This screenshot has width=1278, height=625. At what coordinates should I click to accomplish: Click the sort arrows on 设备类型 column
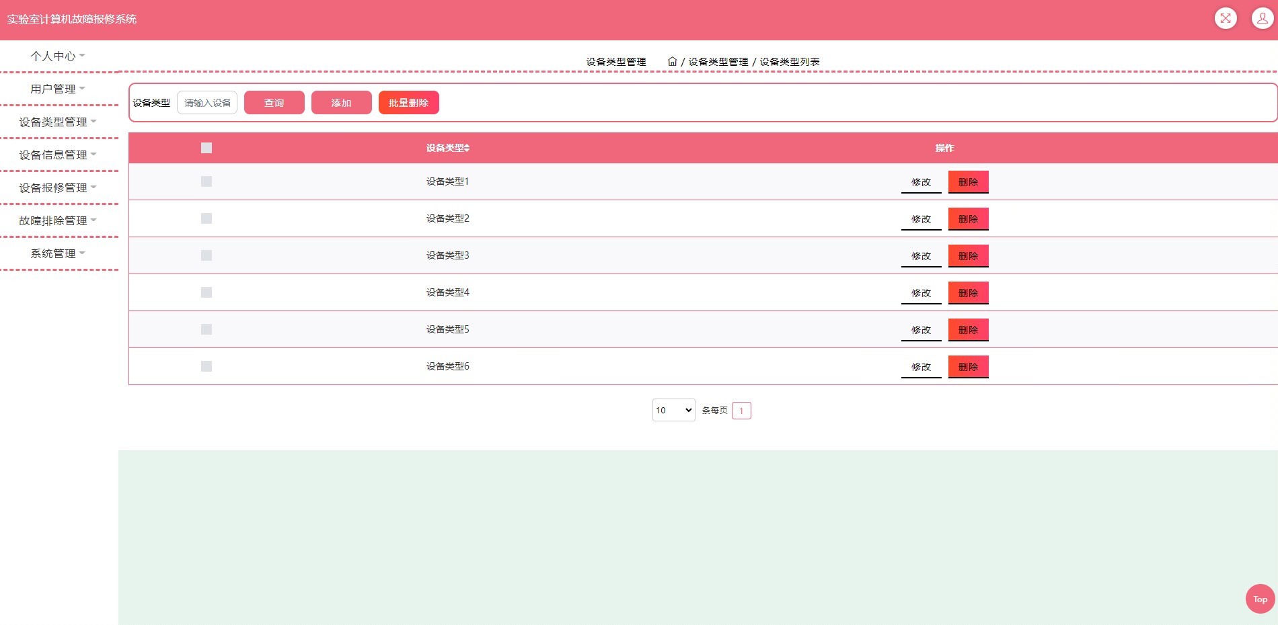(467, 148)
